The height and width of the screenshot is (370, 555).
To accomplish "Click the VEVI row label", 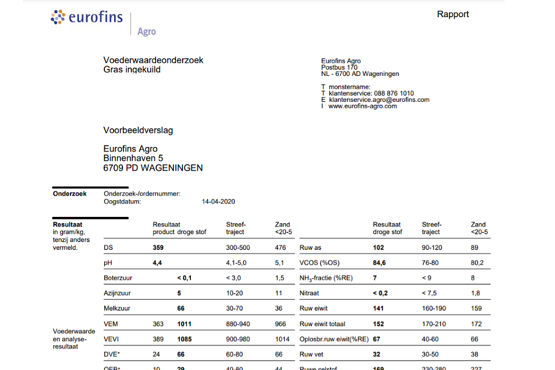I will pos(111,339).
